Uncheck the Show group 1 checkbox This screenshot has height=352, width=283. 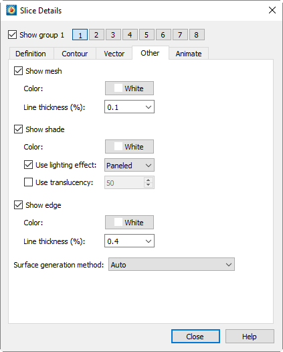(x=12, y=35)
